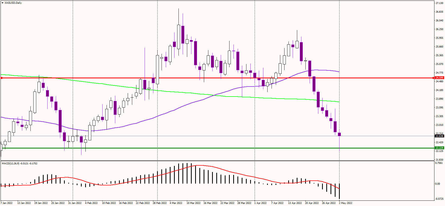Click the 25.660 price axis value
445x206 pixels.
(439, 47)
